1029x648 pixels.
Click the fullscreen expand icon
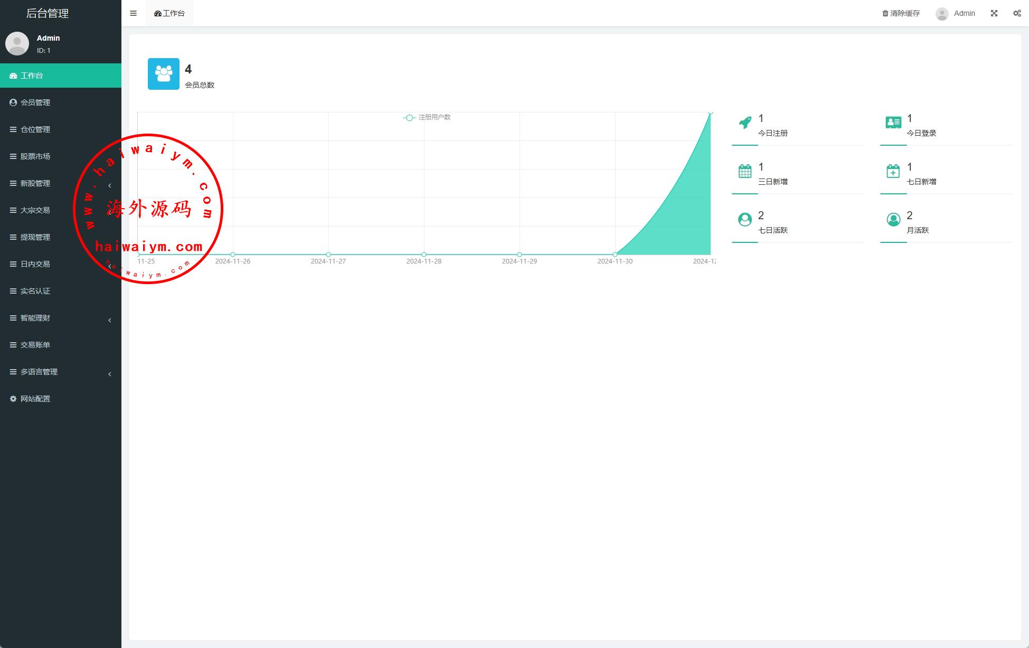(994, 13)
